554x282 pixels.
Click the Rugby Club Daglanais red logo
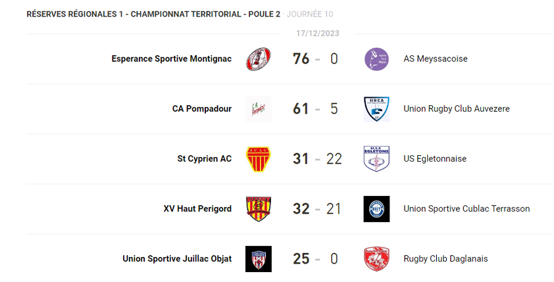pos(376,259)
